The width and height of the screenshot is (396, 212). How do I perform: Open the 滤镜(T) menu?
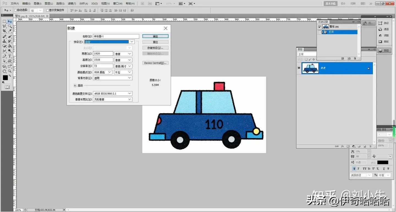pos(71,4)
